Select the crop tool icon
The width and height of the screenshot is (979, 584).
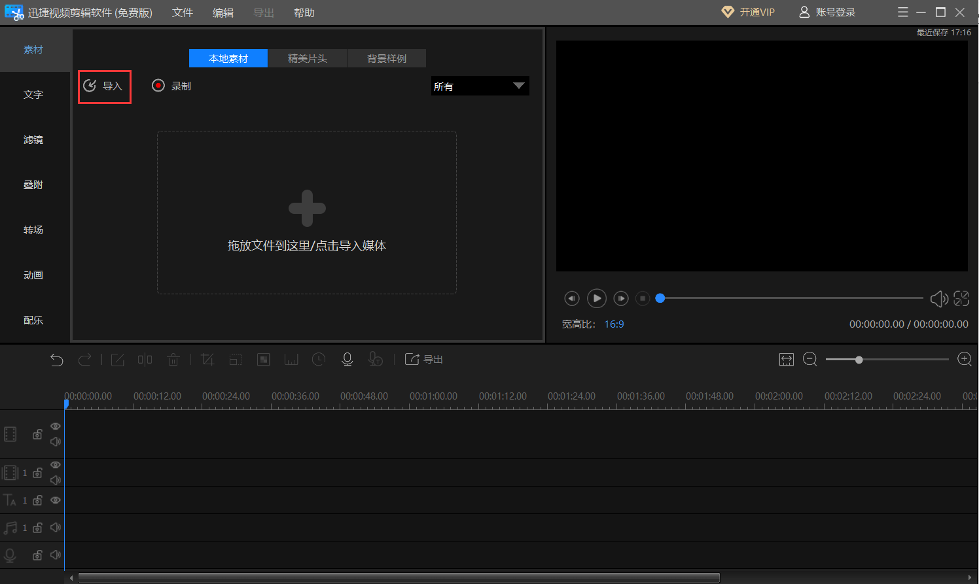(207, 360)
